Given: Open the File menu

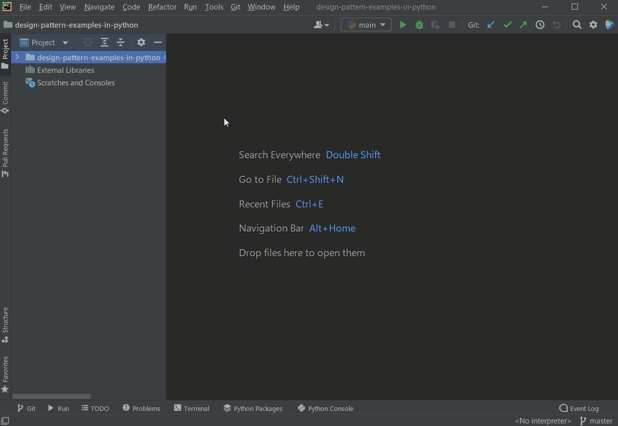Looking at the screenshot, I should (x=25, y=7).
